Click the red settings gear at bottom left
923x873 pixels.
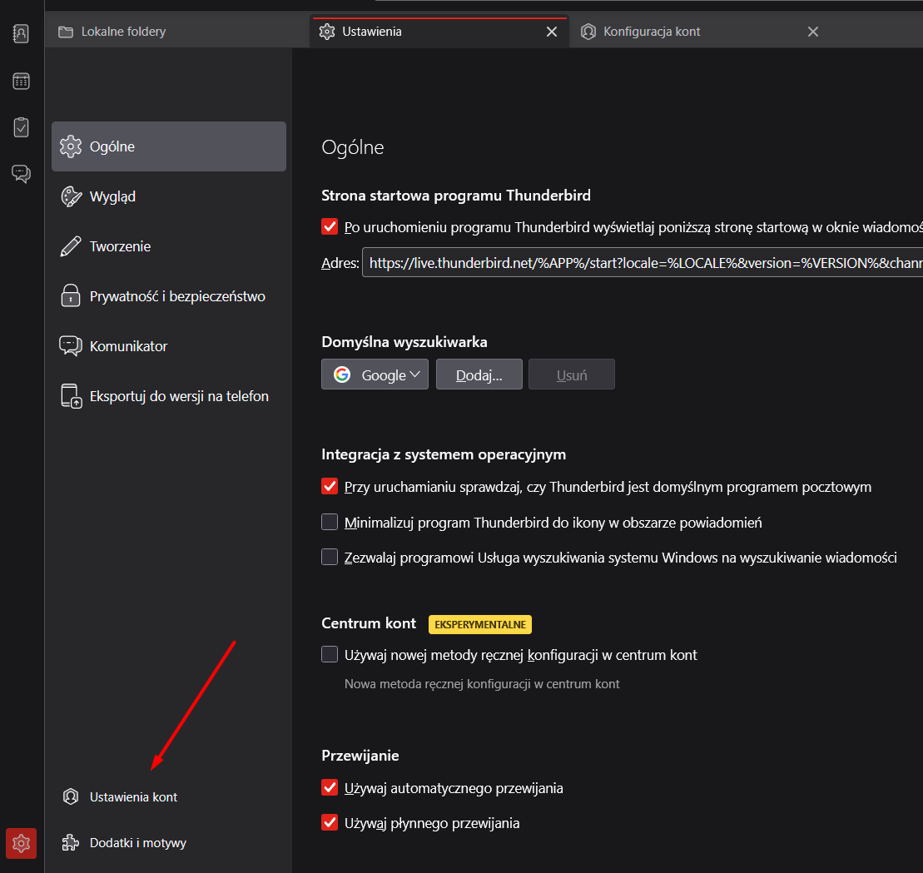21,843
